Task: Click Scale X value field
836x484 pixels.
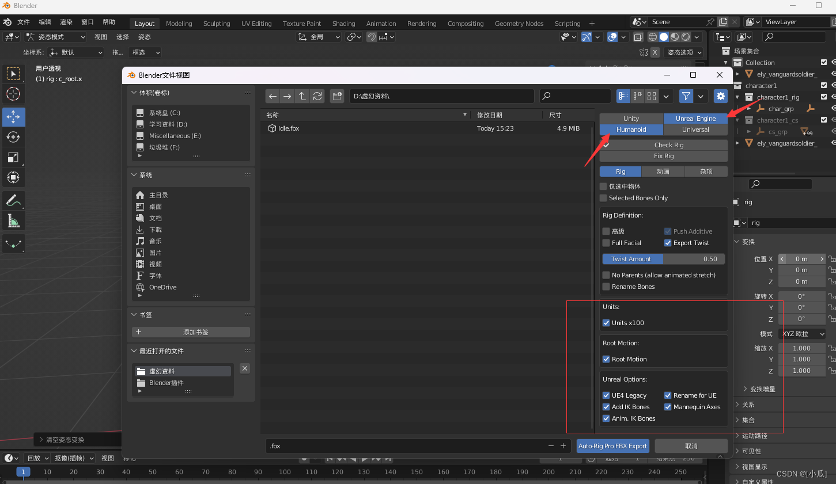Action: pos(802,348)
